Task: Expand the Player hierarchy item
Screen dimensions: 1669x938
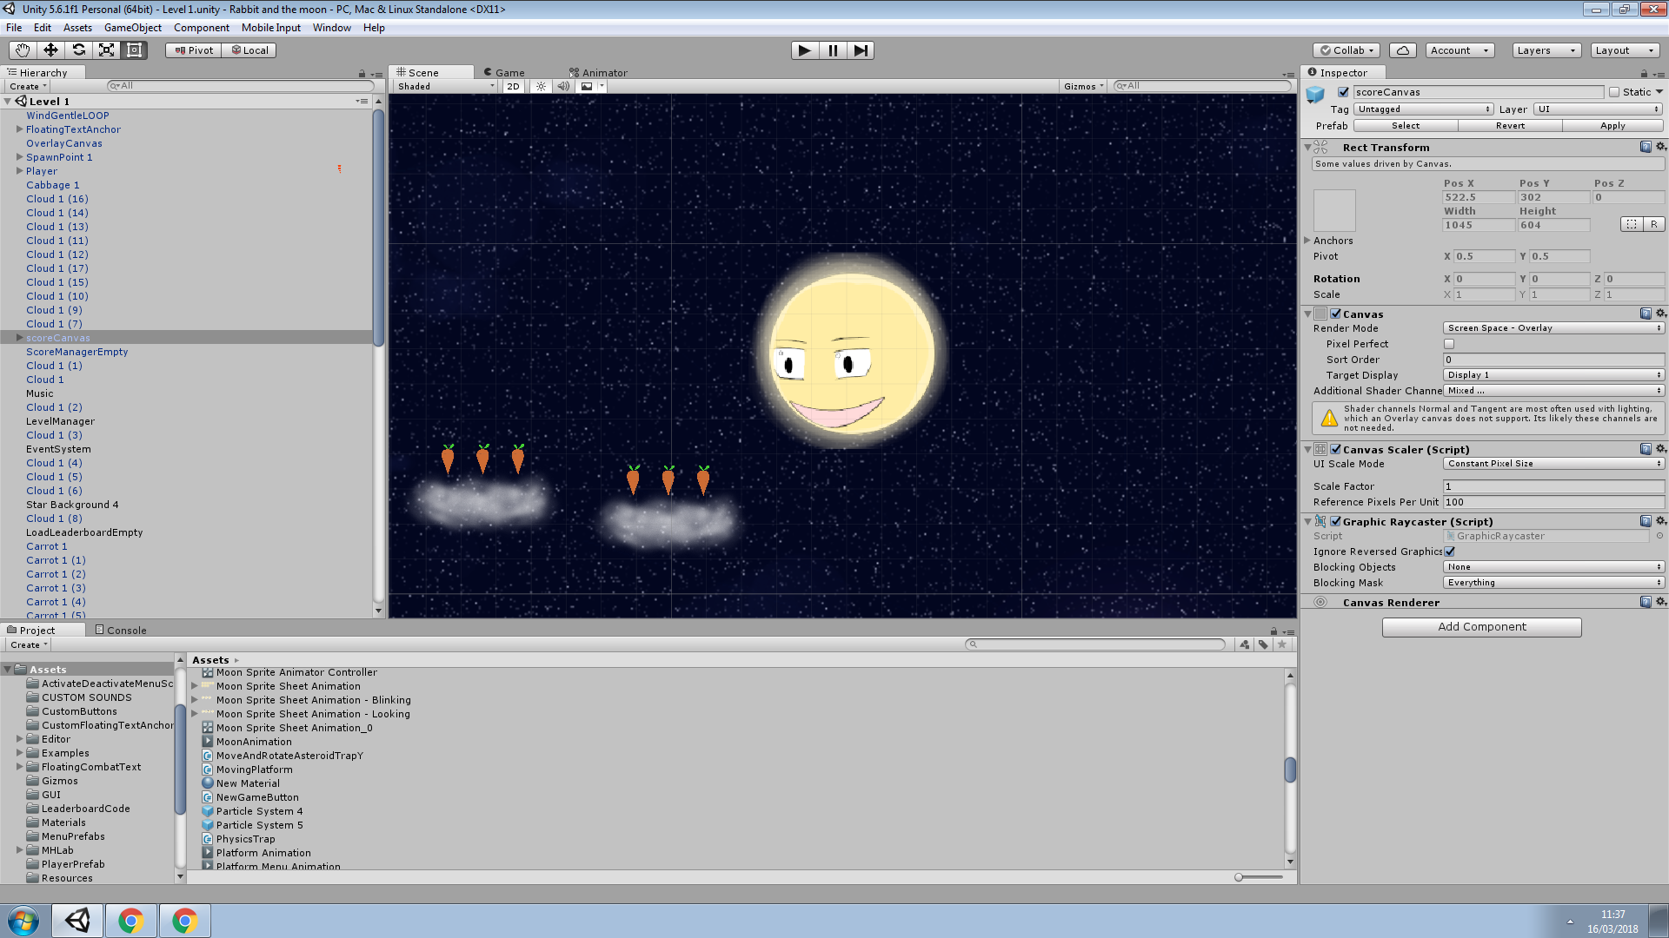Action: click(x=19, y=171)
